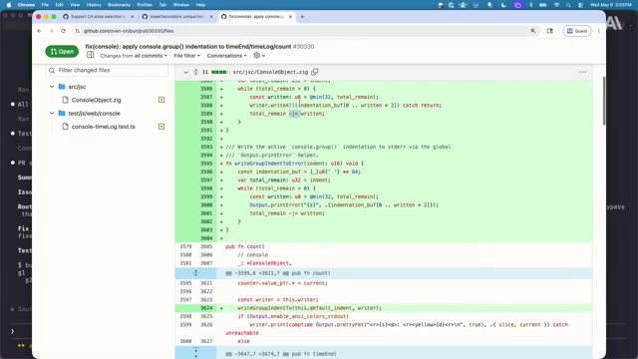Open the diff settings gear dropdown
This screenshot has width=638, height=359.
pos(259,56)
